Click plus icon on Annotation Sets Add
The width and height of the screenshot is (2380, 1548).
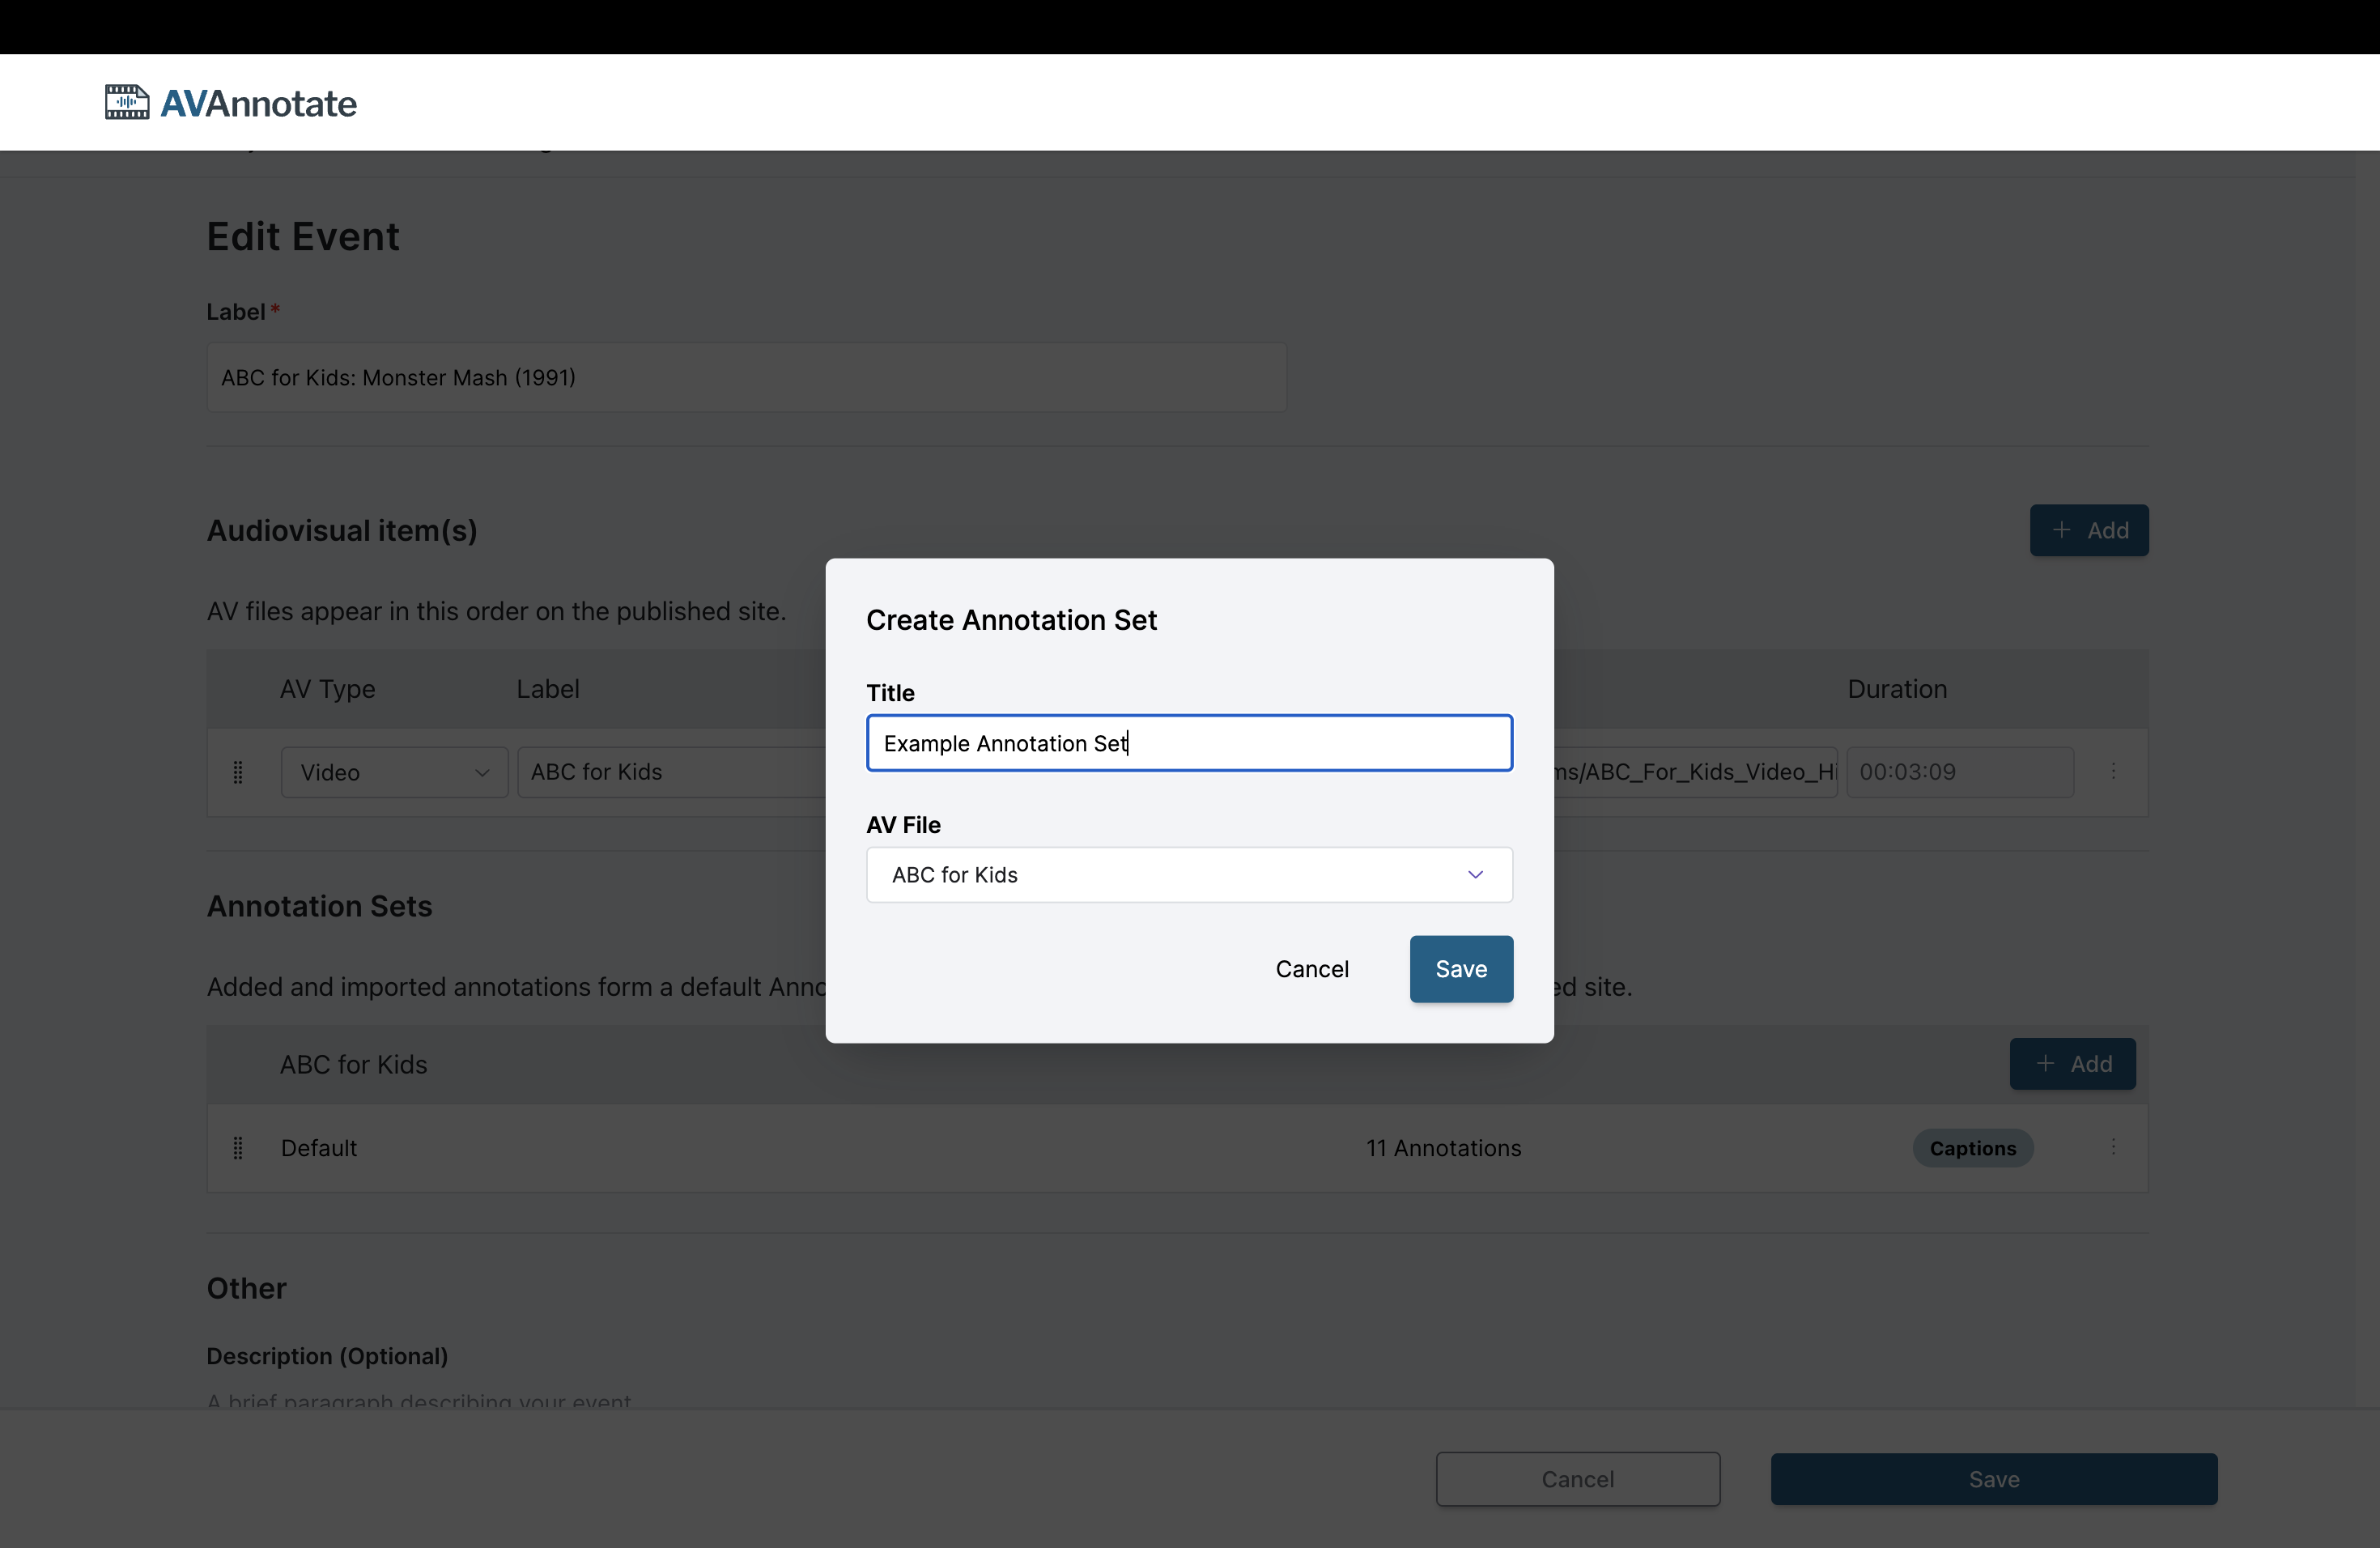pos(2045,1064)
